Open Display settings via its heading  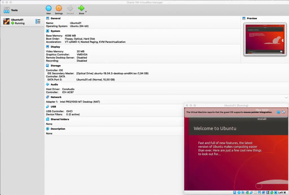[55, 47]
